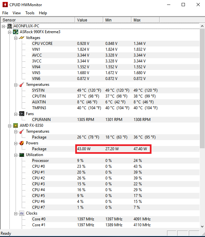The width and height of the screenshot is (205, 237).
Task: Collapse the motherboard Temperatures group
Action: click(x=16, y=85)
